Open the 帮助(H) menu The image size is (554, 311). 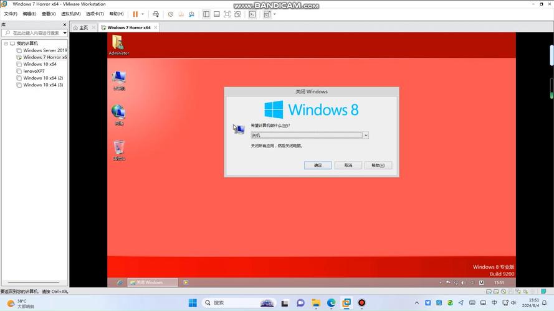point(117,14)
